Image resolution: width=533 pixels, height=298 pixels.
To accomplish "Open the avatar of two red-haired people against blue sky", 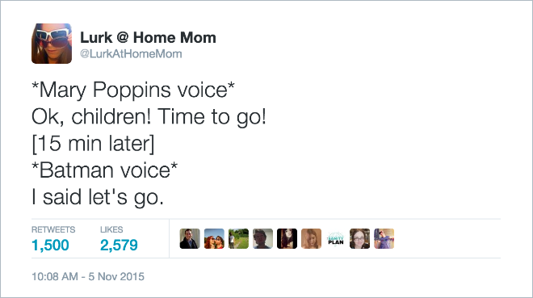I will (214, 238).
